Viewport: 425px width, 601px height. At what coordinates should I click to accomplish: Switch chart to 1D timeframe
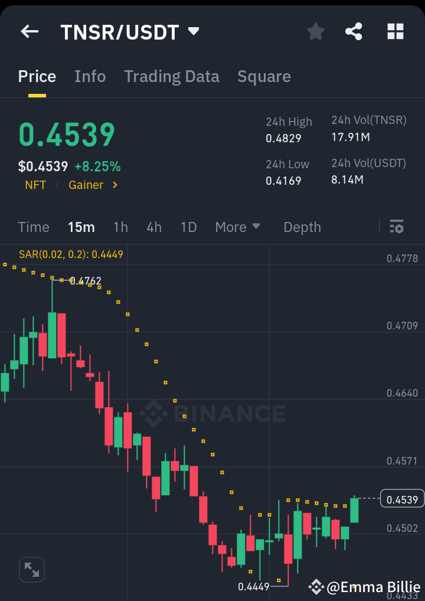(x=188, y=227)
